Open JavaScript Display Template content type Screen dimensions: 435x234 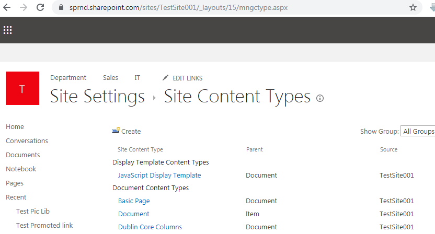click(x=159, y=175)
